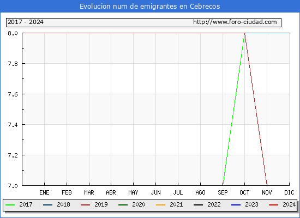300x218 pixels.
Task: Click the 8.0 y-axis value
Action: pyautogui.click(x=13, y=33)
